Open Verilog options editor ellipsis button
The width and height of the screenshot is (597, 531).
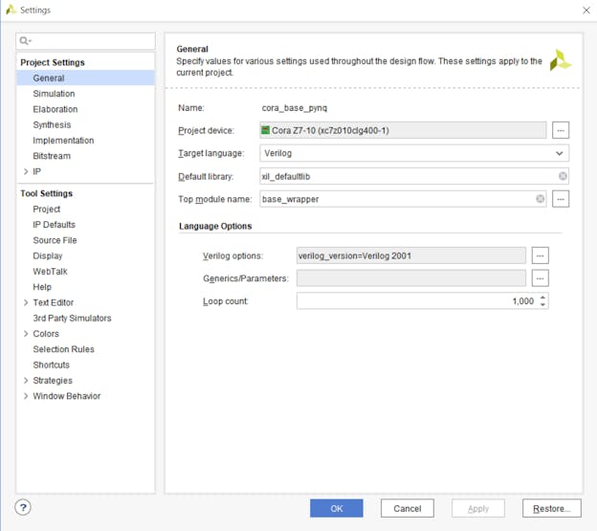540,255
